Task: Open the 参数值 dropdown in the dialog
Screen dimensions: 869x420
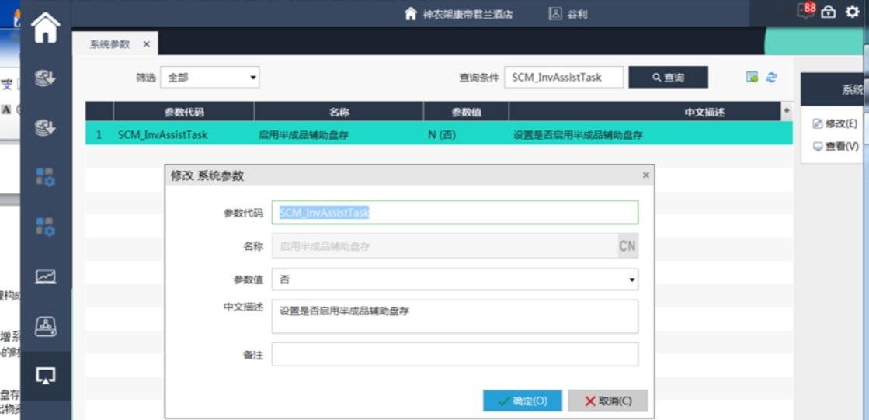Action: tap(454, 279)
